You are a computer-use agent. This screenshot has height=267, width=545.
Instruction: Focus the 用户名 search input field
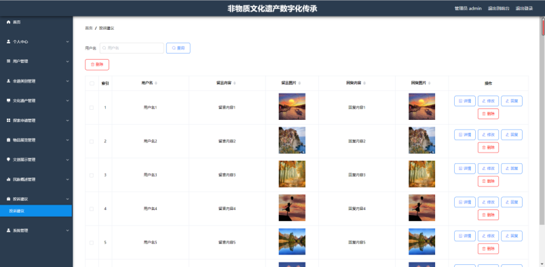click(132, 48)
